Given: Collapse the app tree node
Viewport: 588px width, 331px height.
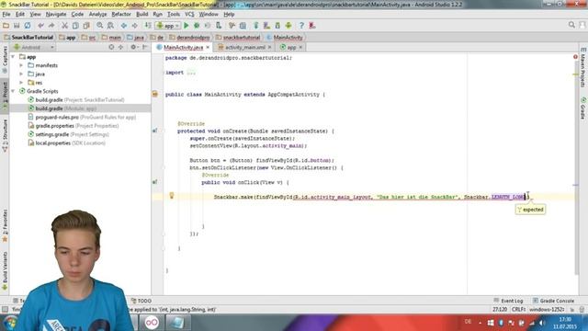Looking at the screenshot, I should [13, 57].
